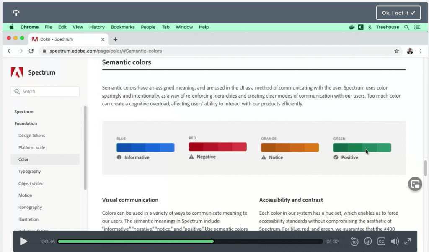This screenshot has width=429, height=252.
Task: Go back in the browser
Action: pyautogui.click(x=10, y=51)
